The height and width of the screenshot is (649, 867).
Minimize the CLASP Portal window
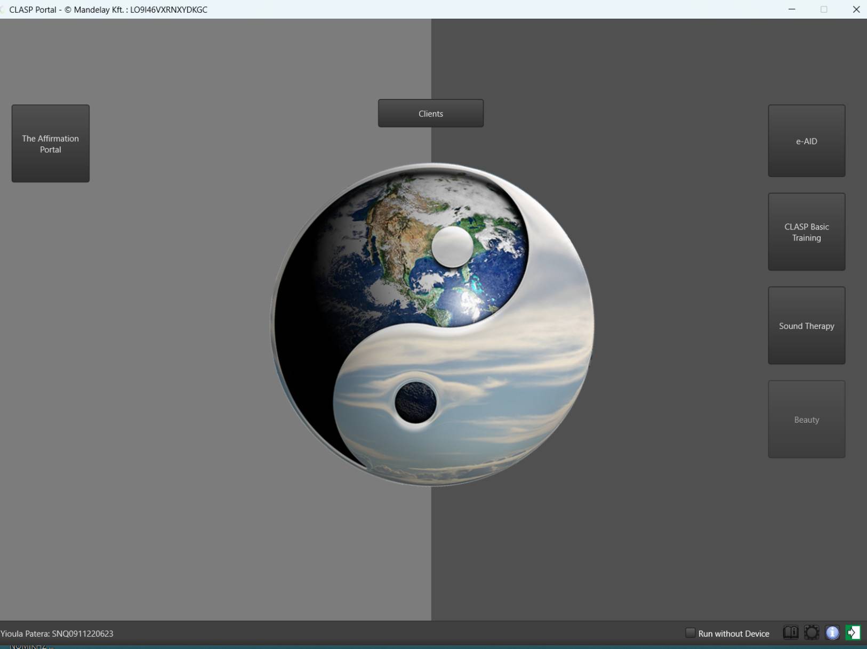pyautogui.click(x=792, y=10)
